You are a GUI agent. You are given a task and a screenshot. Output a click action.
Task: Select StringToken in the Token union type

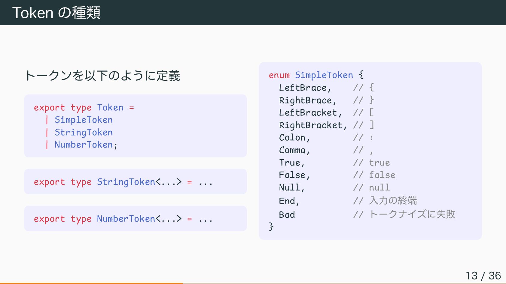84,132
